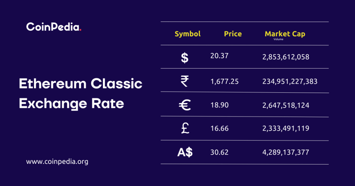The width and height of the screenshot is (355, 186).
Task: Click the Indian rupee symbol icon
Action: [x=185, y=82]
